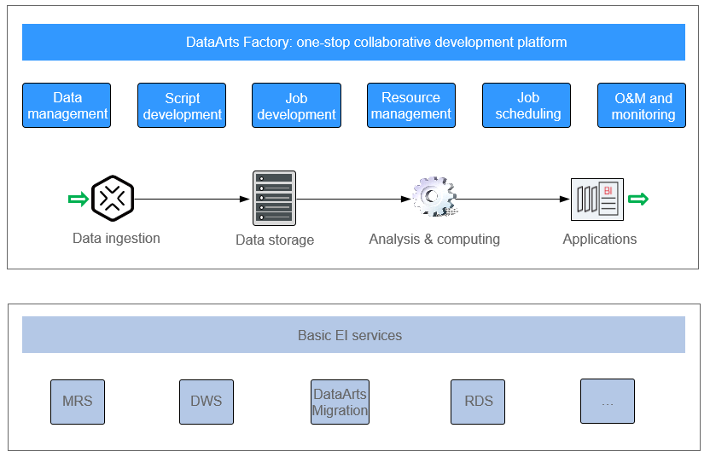Click the RDS service box

[478, 402]
